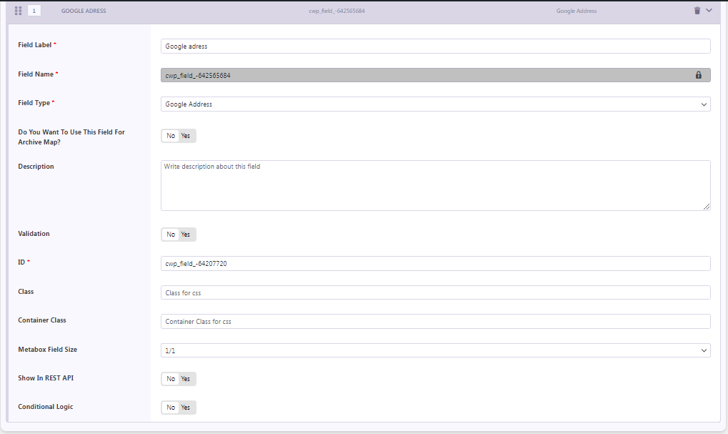Click the Class for css input

436,292
